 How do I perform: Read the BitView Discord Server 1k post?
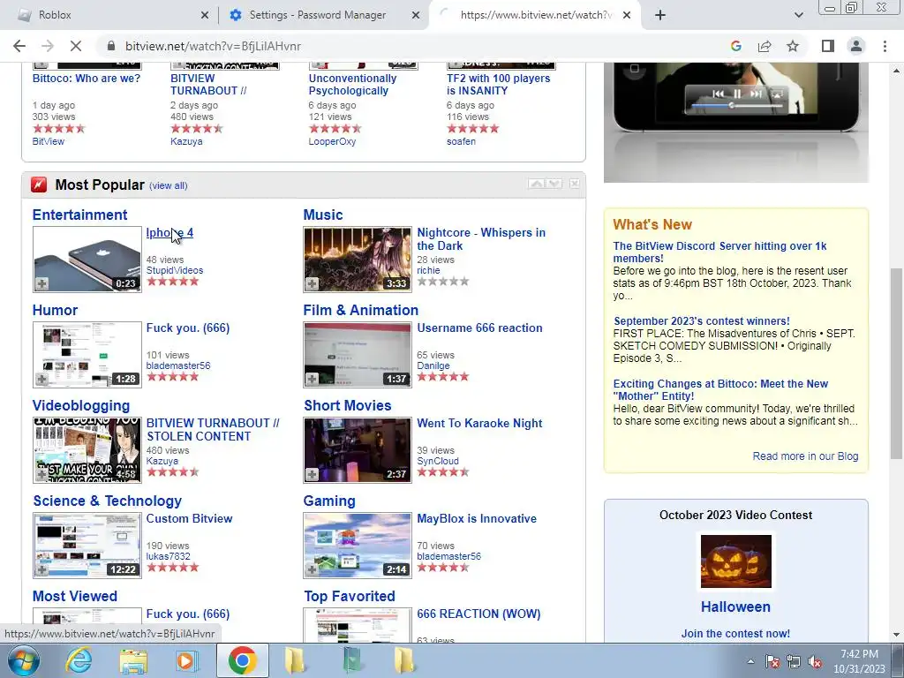[x=719, y=252]
